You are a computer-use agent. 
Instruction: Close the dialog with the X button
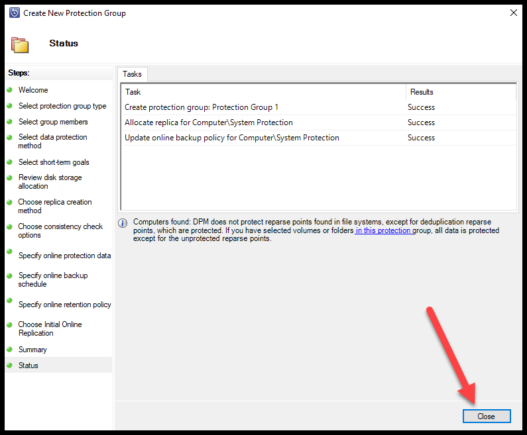pyautogui.click(x=514, y=13)
